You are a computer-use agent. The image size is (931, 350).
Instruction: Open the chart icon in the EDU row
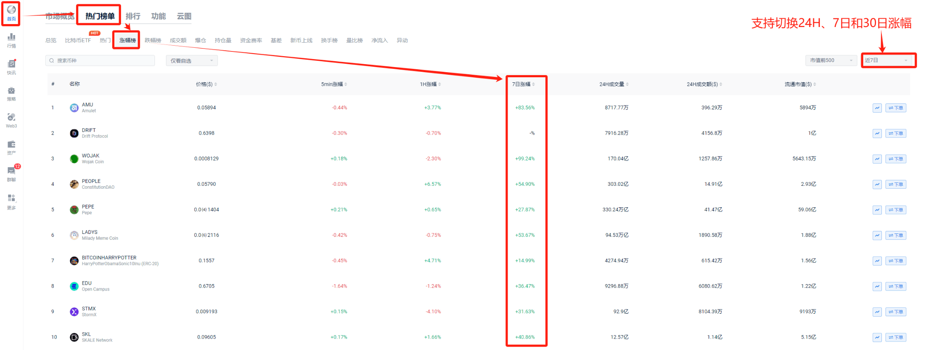coord(877,286)
